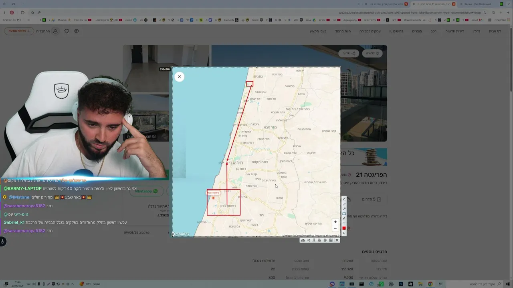513x288 pixels.
Task: Click the publish new ad button
Action: pyautogui.click(x=19, y=31)
